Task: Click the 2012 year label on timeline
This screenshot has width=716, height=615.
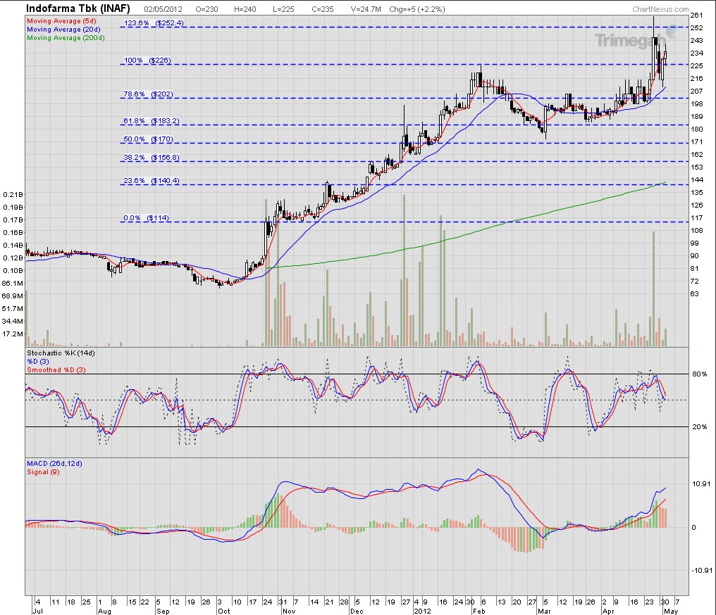Action: pos(421,611)
